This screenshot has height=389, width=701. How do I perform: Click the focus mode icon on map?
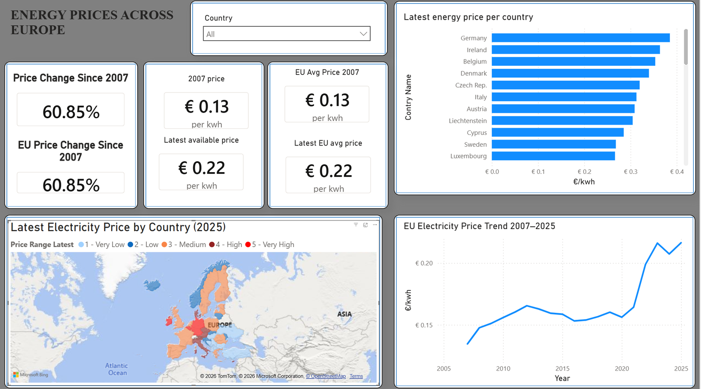pyautogui.click(x=365, y=225)
